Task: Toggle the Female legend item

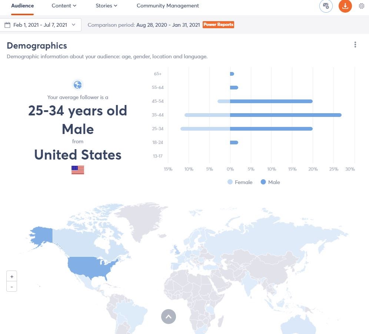Action: 240,182
